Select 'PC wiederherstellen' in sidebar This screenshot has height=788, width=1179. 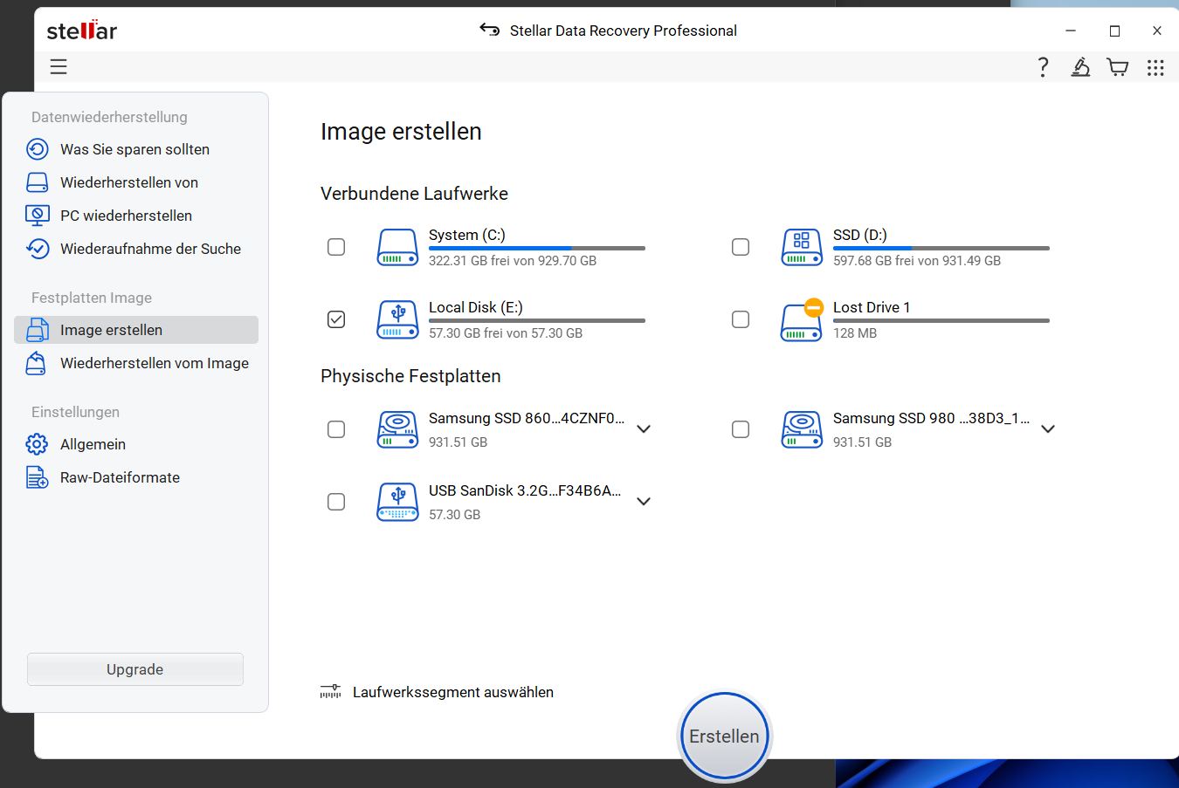(136, 216)
